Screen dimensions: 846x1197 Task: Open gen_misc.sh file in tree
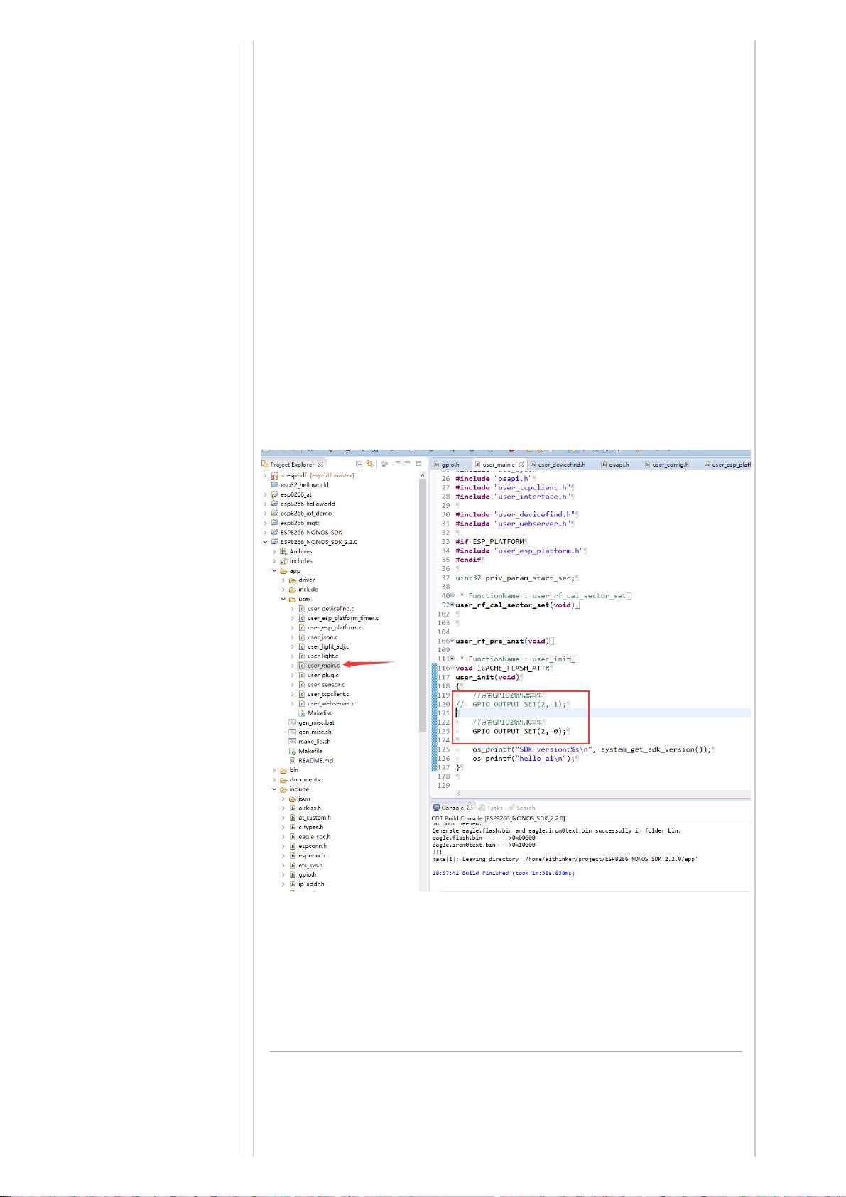click(x=315, y=732)
